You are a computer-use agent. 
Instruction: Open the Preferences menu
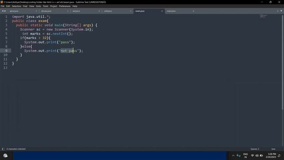pos(65,6)
